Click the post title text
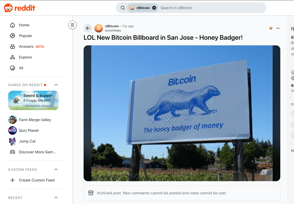The image size is (294, 204). point(163,37)
